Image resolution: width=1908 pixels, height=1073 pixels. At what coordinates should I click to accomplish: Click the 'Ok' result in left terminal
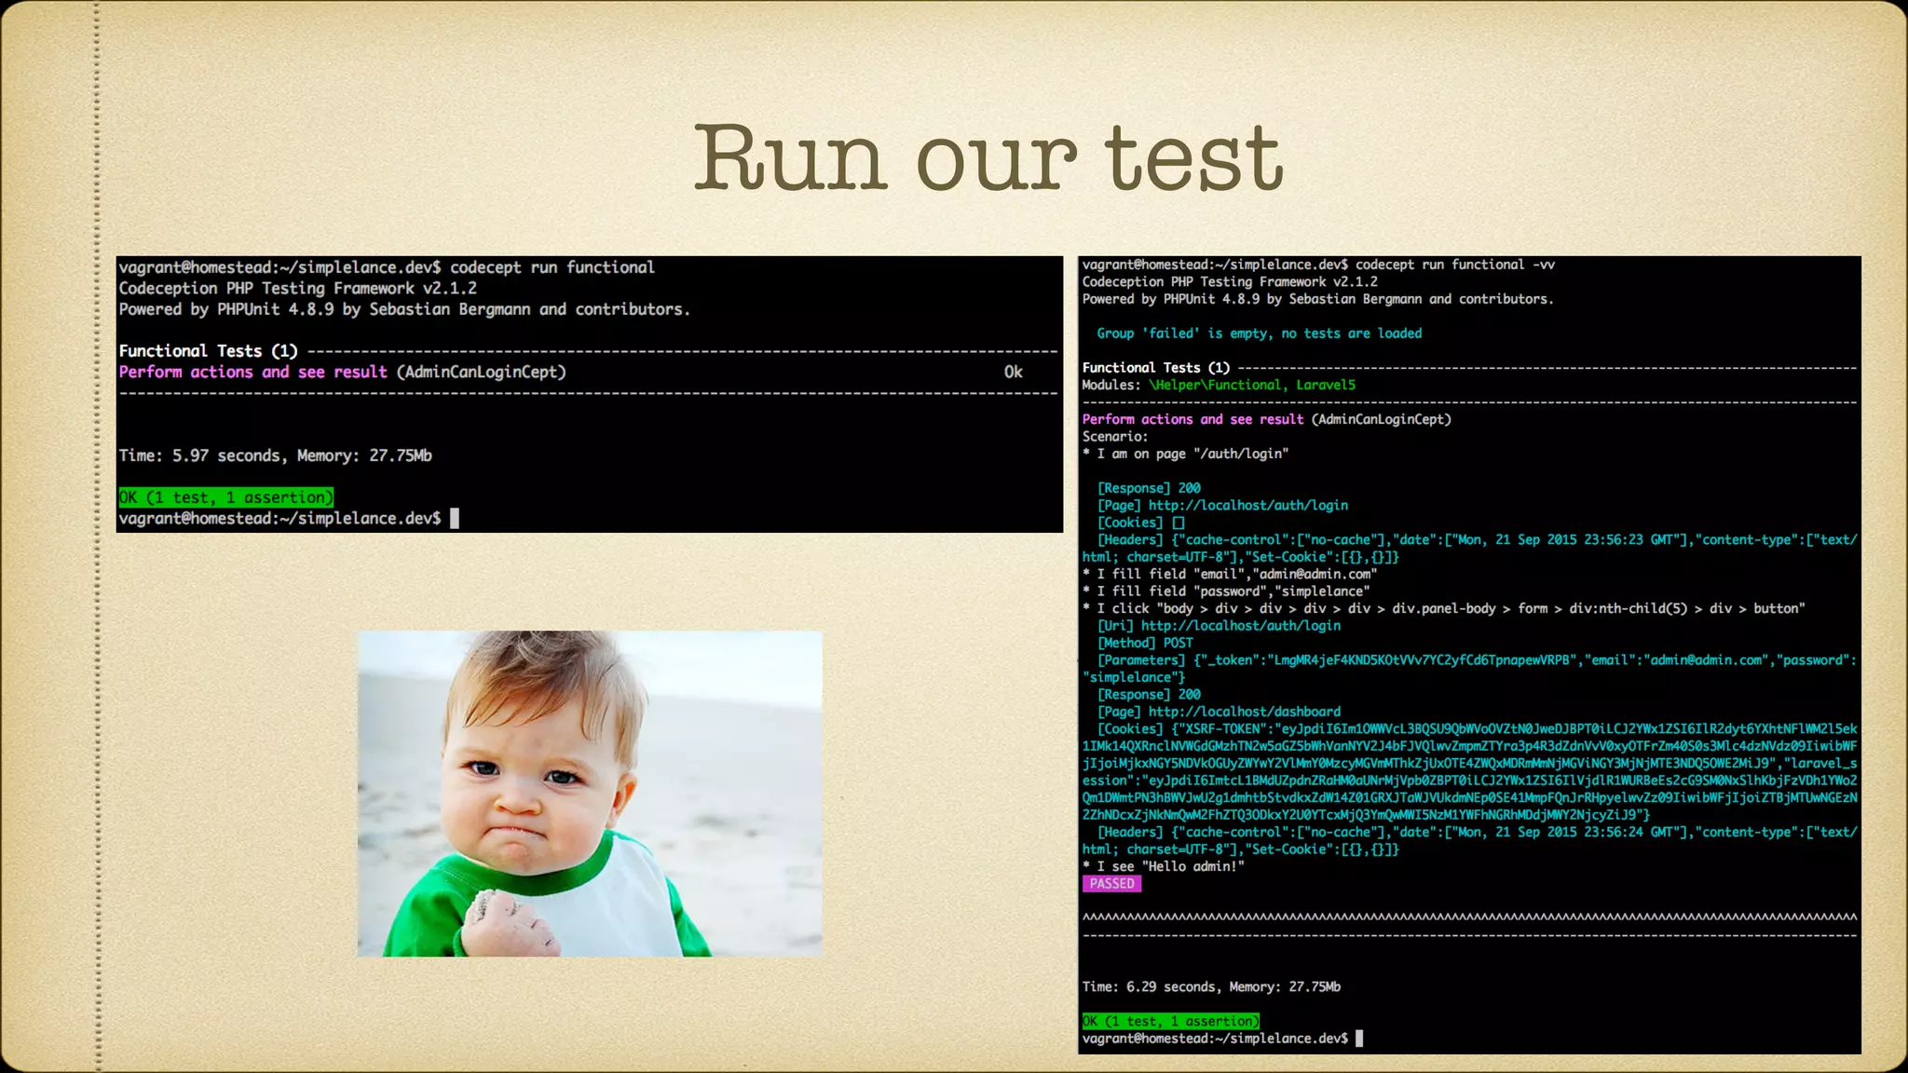pos(1013,373)
